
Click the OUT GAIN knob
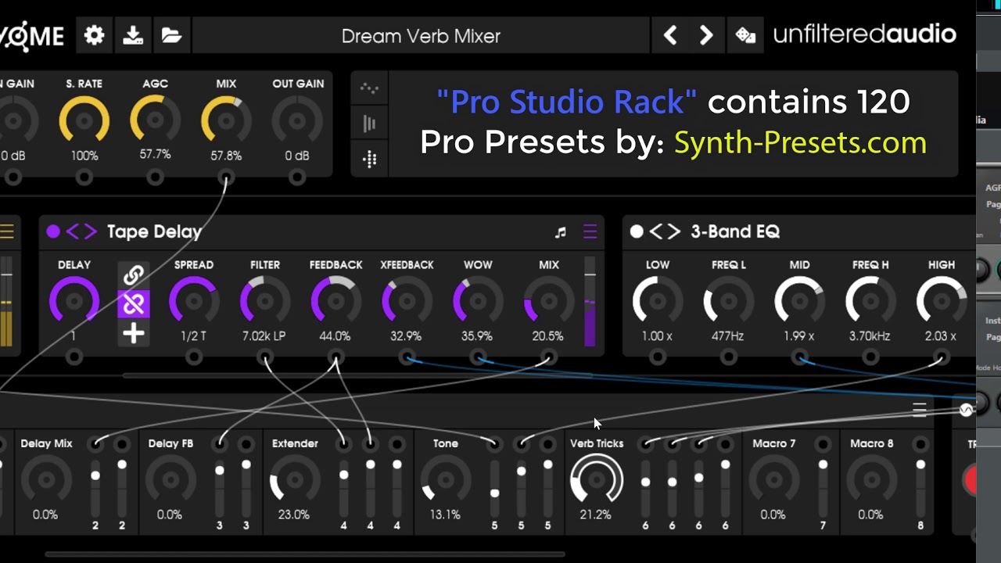(297, 120)
